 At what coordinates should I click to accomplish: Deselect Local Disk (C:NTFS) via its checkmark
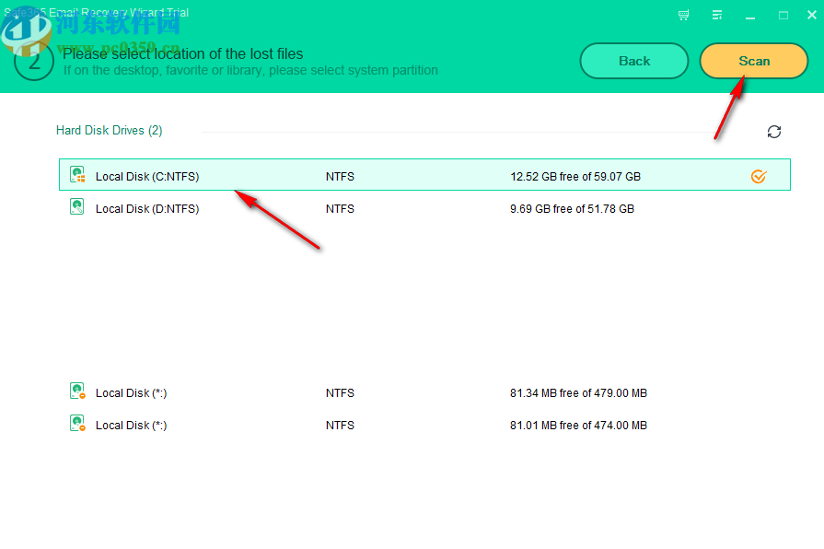(759, 176)
